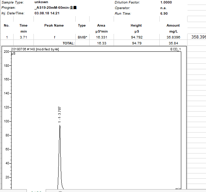Click the Program value _AS19-20mM-60min cell
This screenshot has height=192, width=206.
55,8
